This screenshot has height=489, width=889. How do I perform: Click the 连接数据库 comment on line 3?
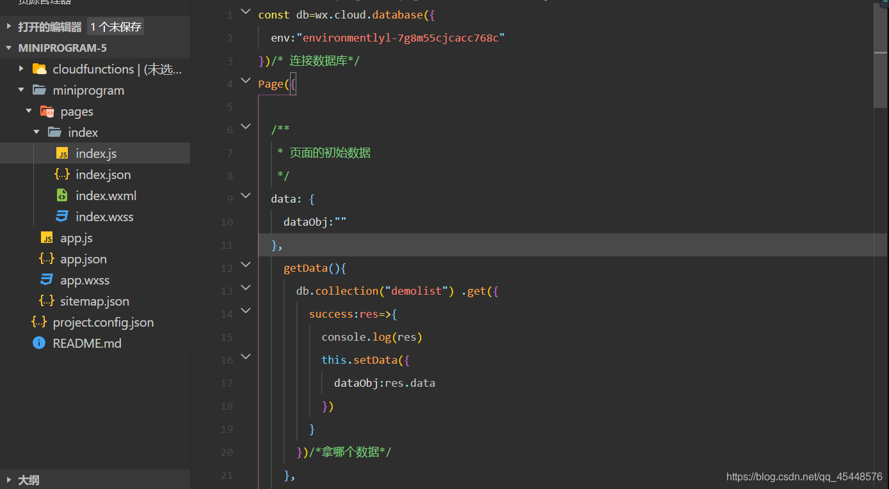(319, 61)
